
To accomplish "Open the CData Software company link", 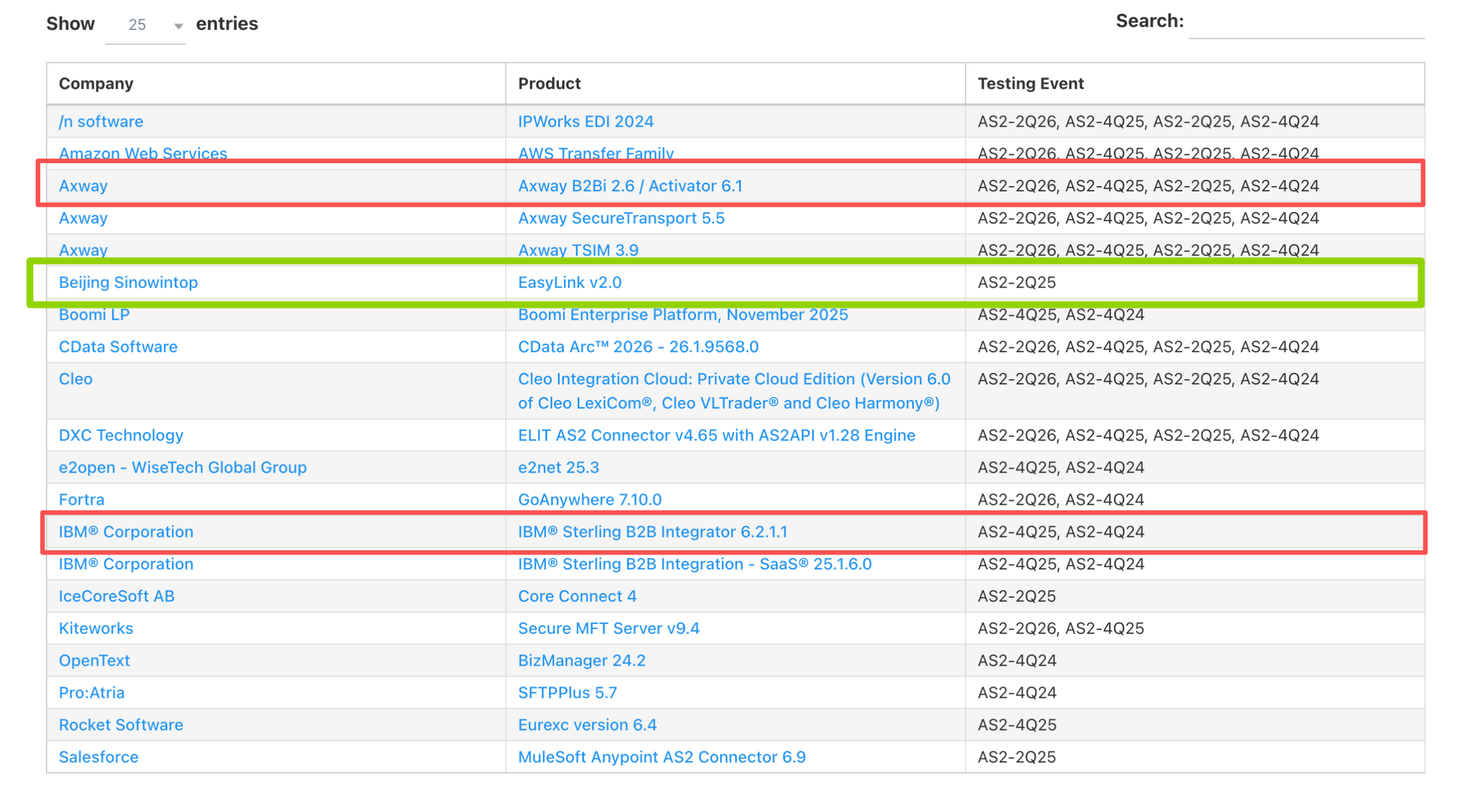I will pyautogui.click(x=118, y=347).
